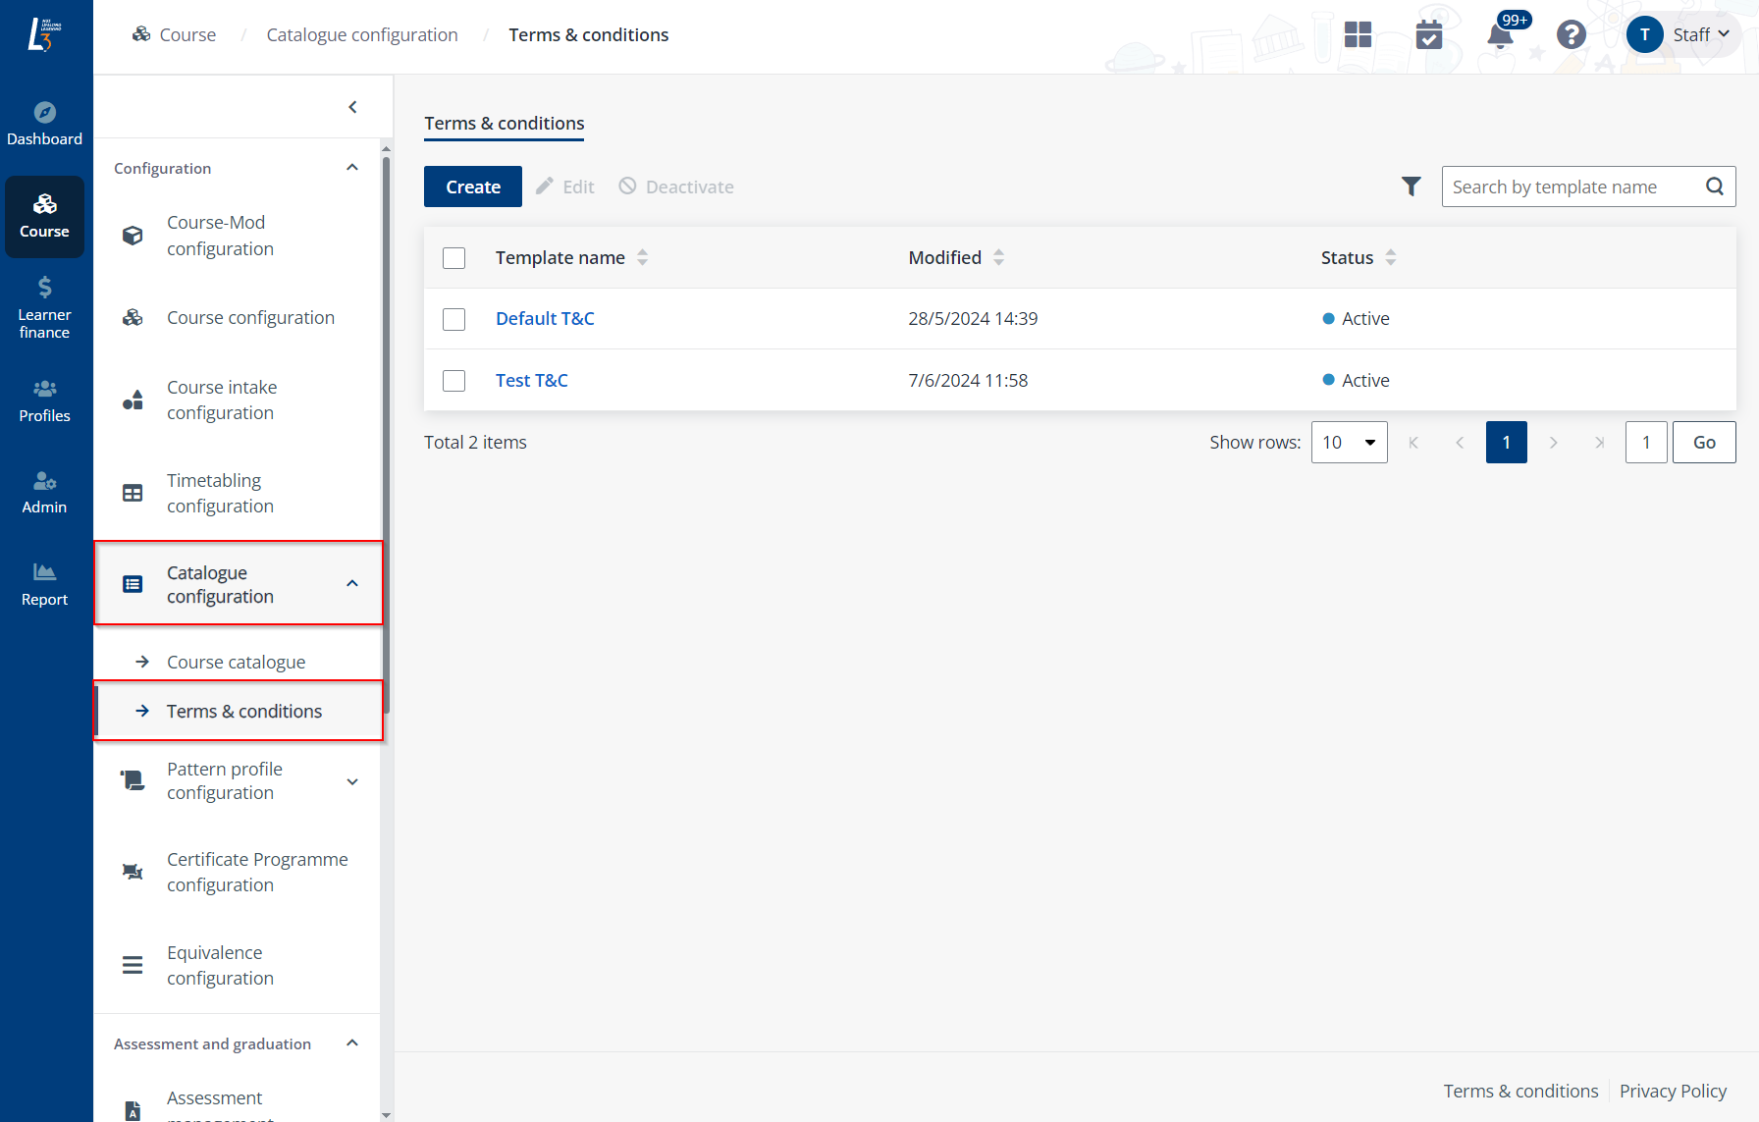The width and height of the screenshot is (1759, 1122).
Task: Open the Show rows dropdown
Action: click(1349, 443)
